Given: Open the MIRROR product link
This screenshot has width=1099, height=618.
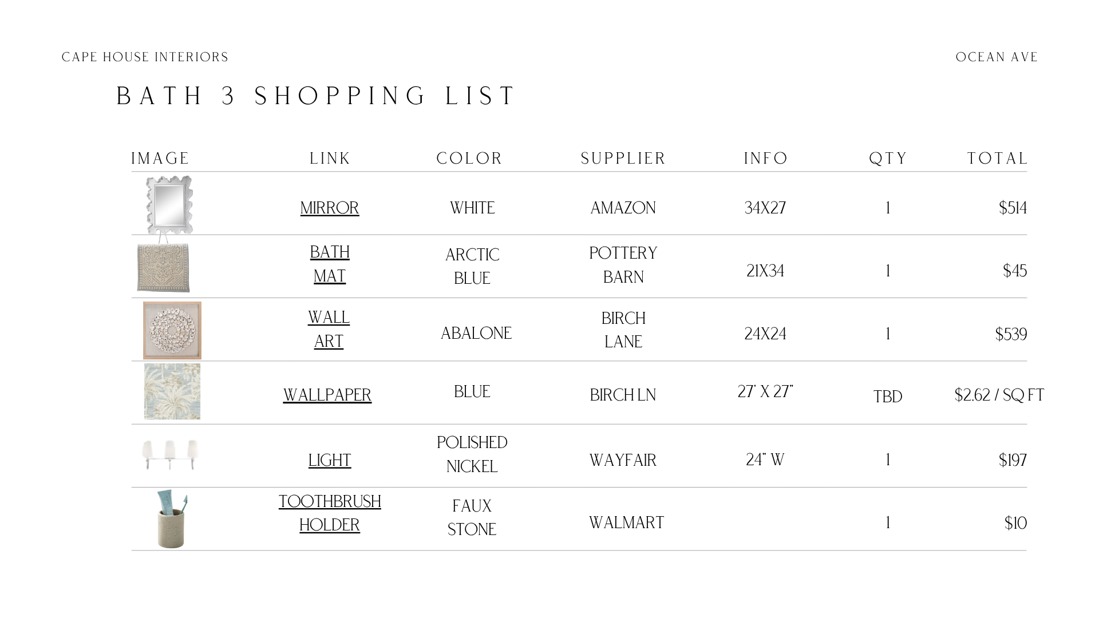Looking at the screenshot, I should 330,208.
